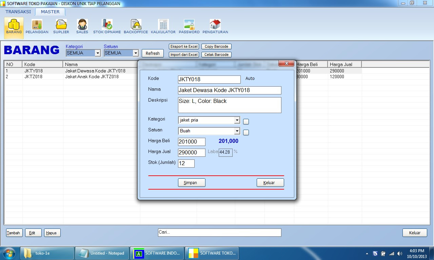Click the Stok (Jumlah) field
This screenshot has height=260, width=434.
coord(186,163)
